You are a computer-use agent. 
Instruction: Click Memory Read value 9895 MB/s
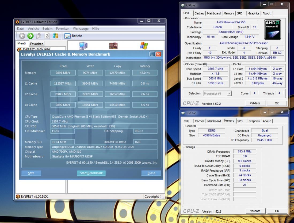(63, 73)
